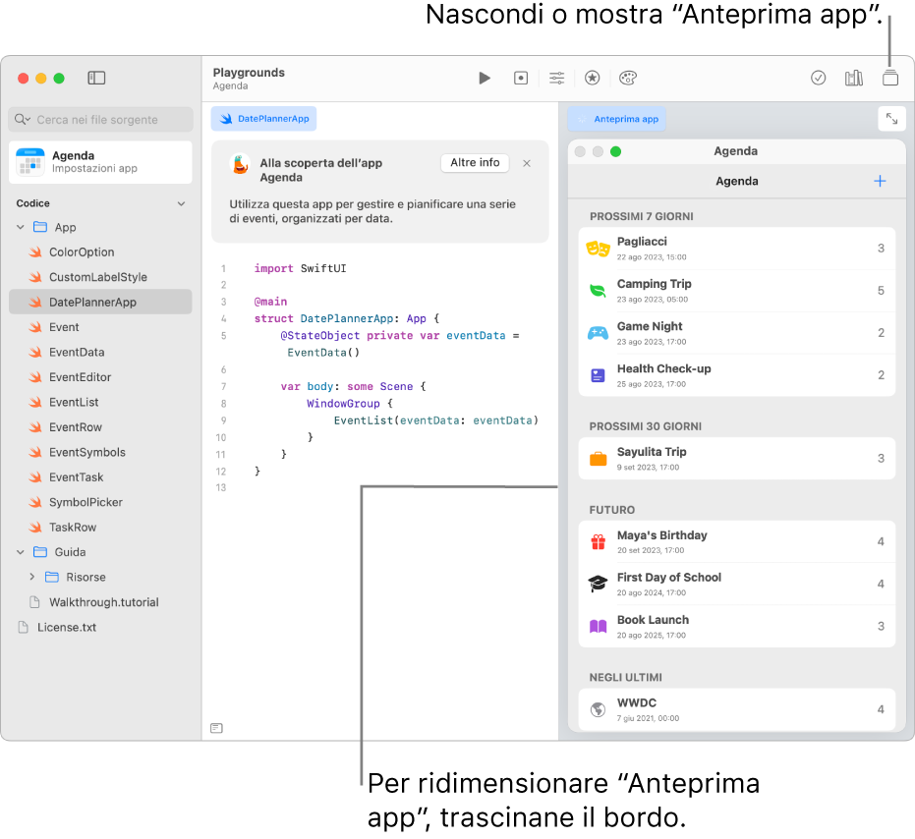Expand the app preview to full screen

pyautogui.click(x=891, y=119)
